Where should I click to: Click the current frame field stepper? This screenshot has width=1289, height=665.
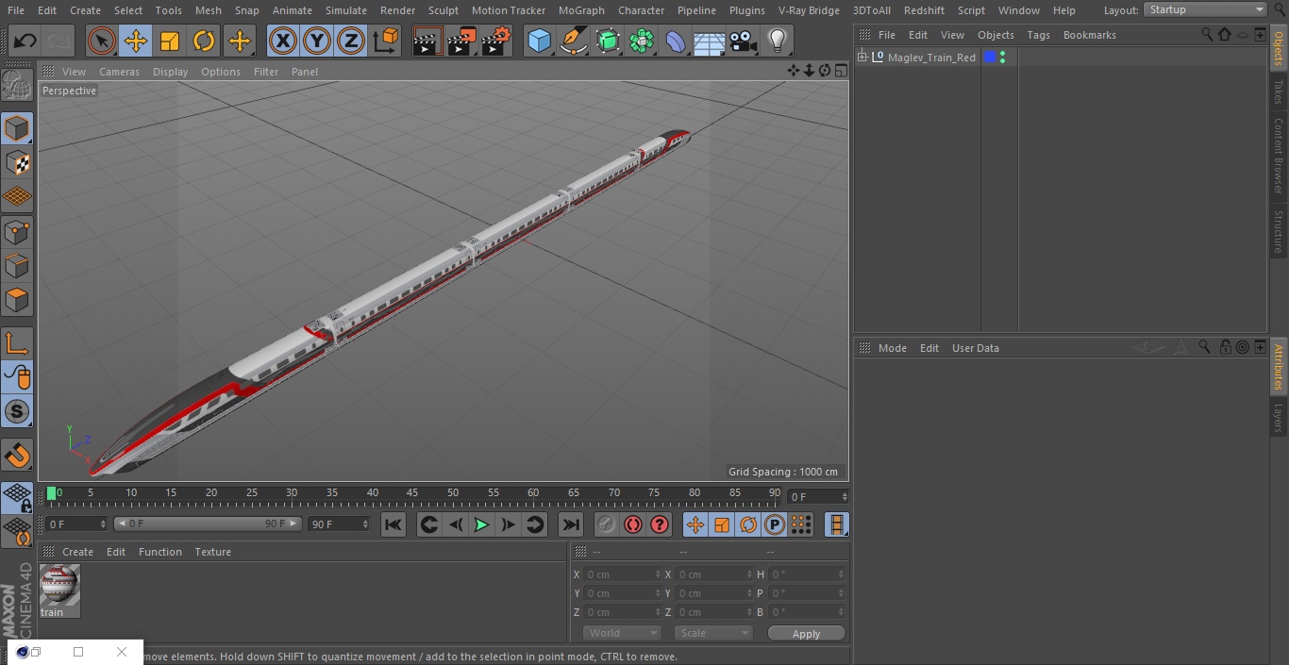(845, 496)
